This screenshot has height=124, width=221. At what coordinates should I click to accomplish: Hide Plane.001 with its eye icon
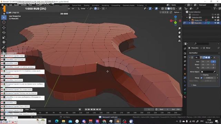tap(215, 23)
